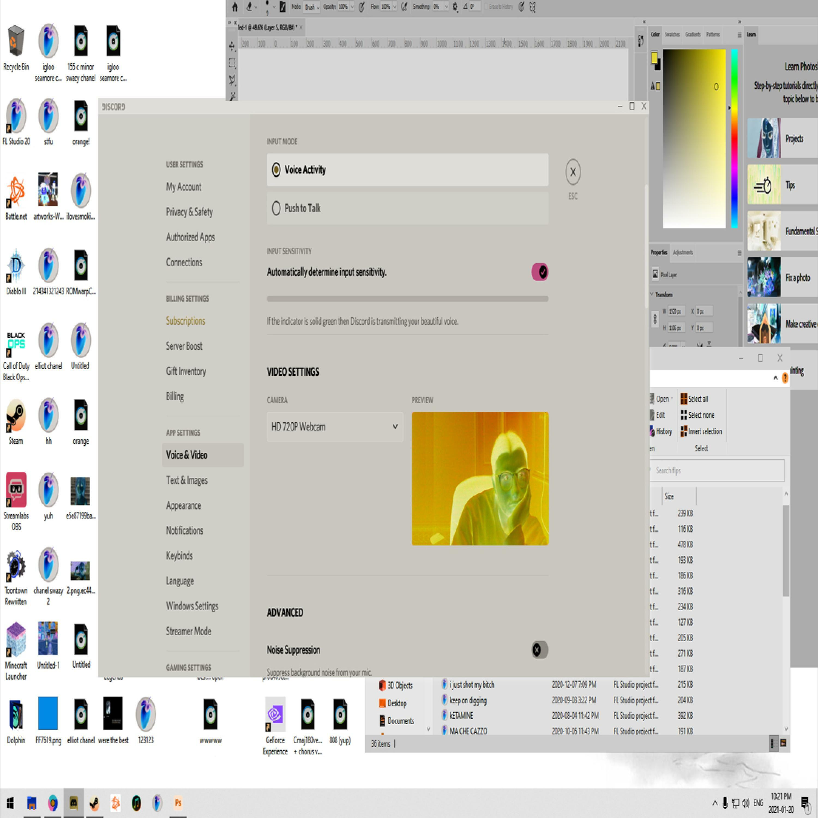The image size is (818, 818).
Task: Select the Move tool in Photoshop toolbar
Action: coord(232,46)
